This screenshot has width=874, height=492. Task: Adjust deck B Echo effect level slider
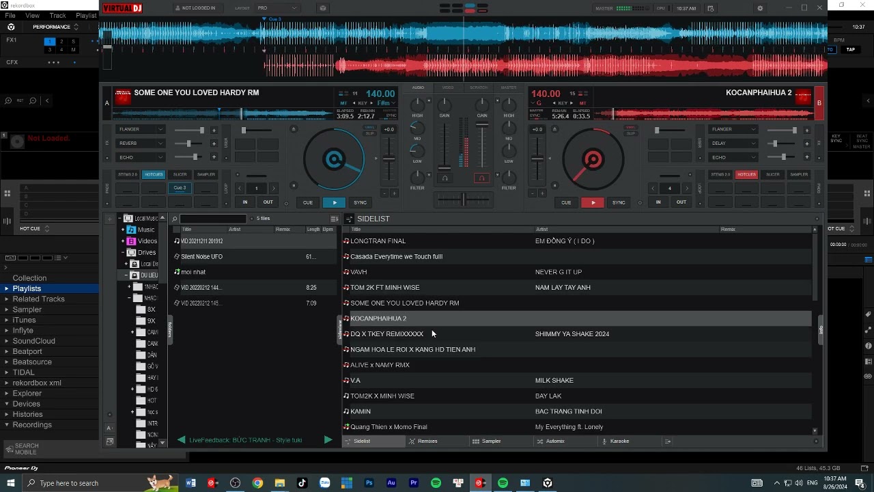[x=782, y=157]
